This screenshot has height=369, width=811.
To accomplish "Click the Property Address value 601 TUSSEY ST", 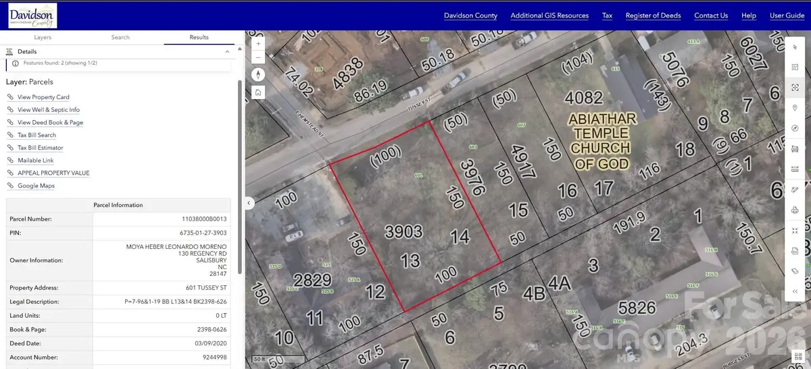I will pyautogui.click(x=207, y=288).
